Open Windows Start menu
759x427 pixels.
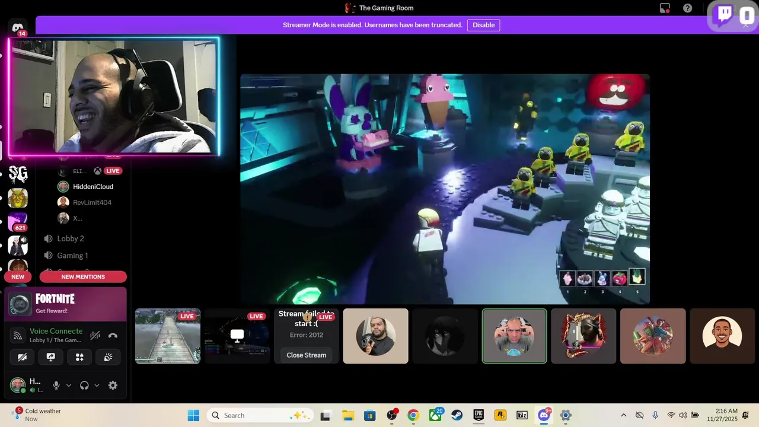coord(193,415)
